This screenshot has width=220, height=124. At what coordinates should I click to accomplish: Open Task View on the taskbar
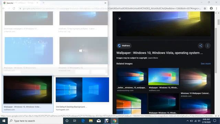pos(75,121)
